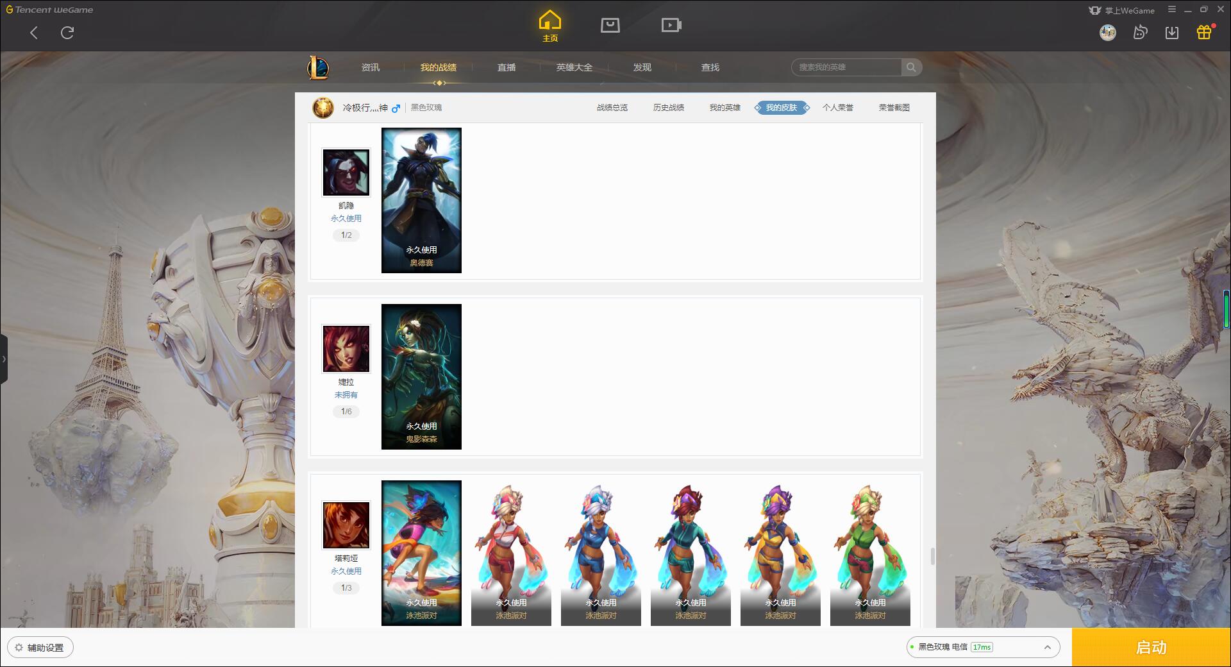The height and width of the screenshot is (667, 1231).
Task: Click the 启动 launch button
Action: (1151, 647)
